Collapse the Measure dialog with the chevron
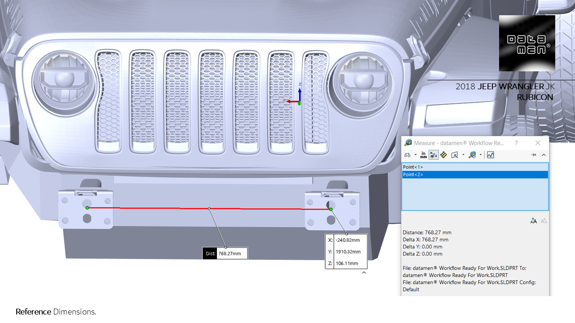575x323 pixels. [x=544, y=155]
